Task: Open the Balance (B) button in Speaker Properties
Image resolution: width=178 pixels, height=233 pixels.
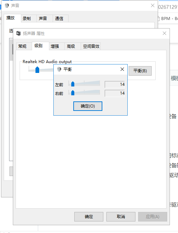Action: point(140,71)
